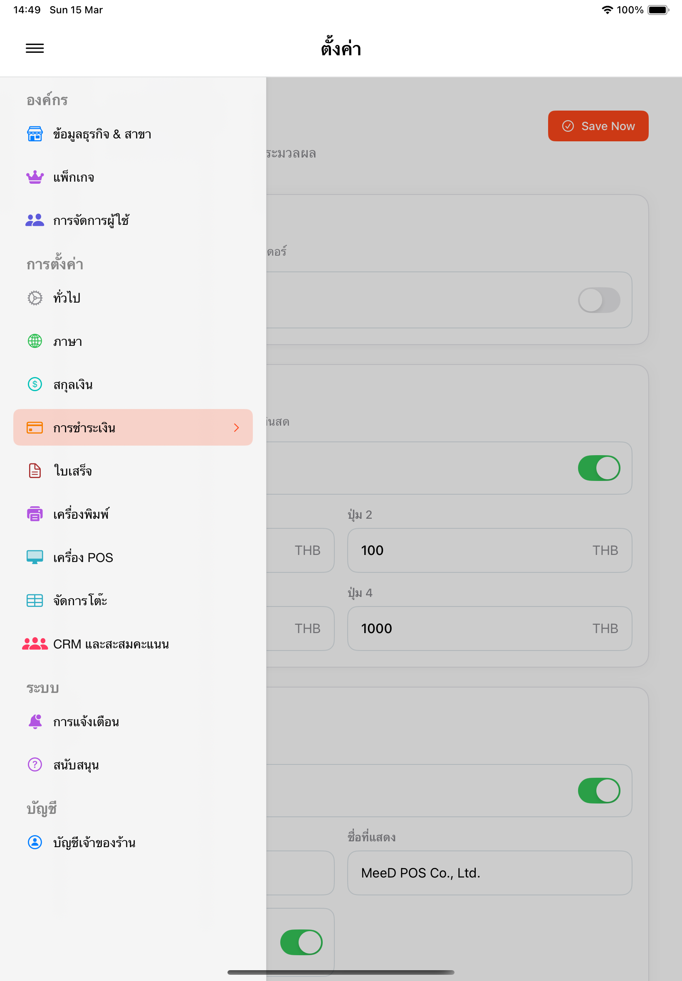The width and height of the screenshot is (682, 981).
Task: Open CRM และสะสมคะแนน menu entry
Action: pos(133,643)
